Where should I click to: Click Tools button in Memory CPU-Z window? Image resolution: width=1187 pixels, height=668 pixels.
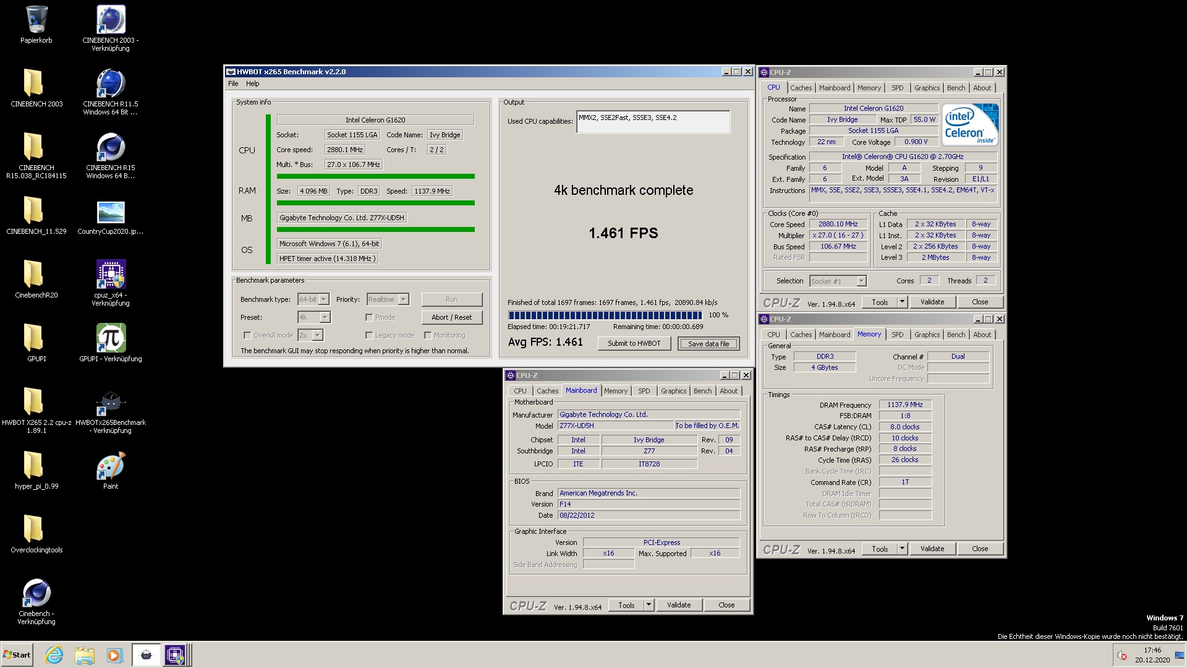point(880,549)
